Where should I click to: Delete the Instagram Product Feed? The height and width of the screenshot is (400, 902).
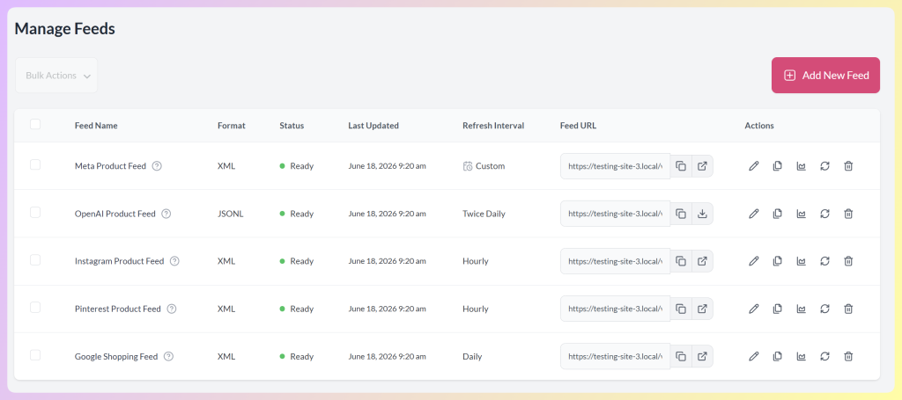848,261
